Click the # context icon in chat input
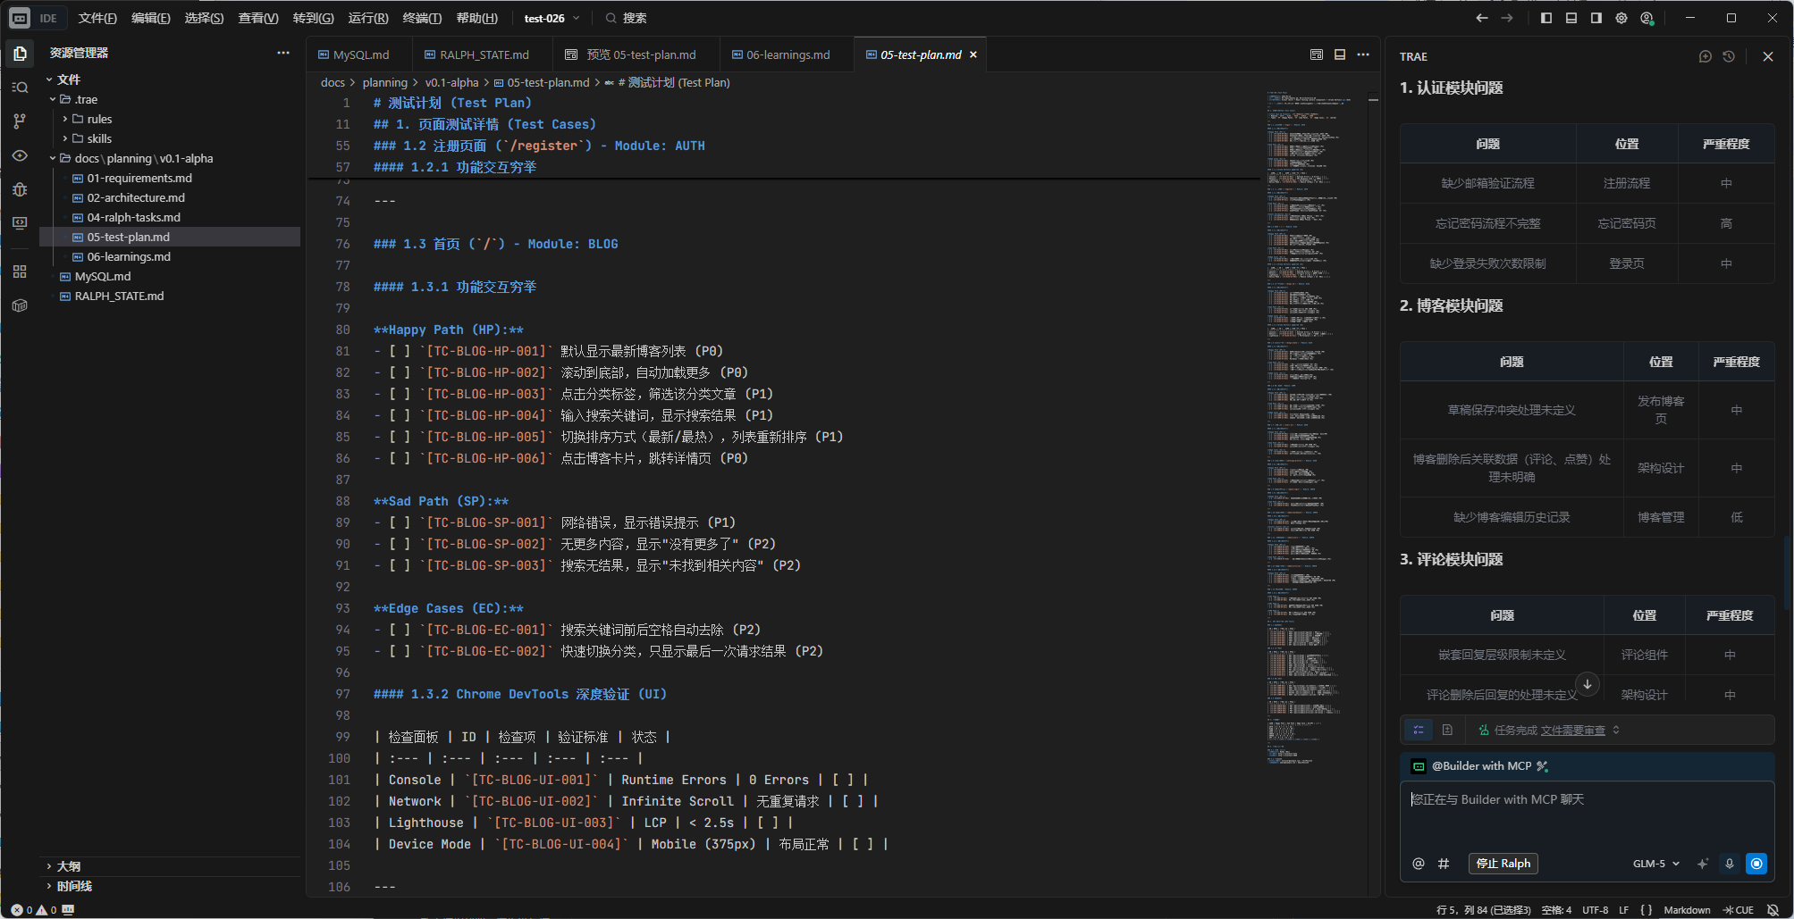This screenshot has width=1794, height=919. (1443, 864)
